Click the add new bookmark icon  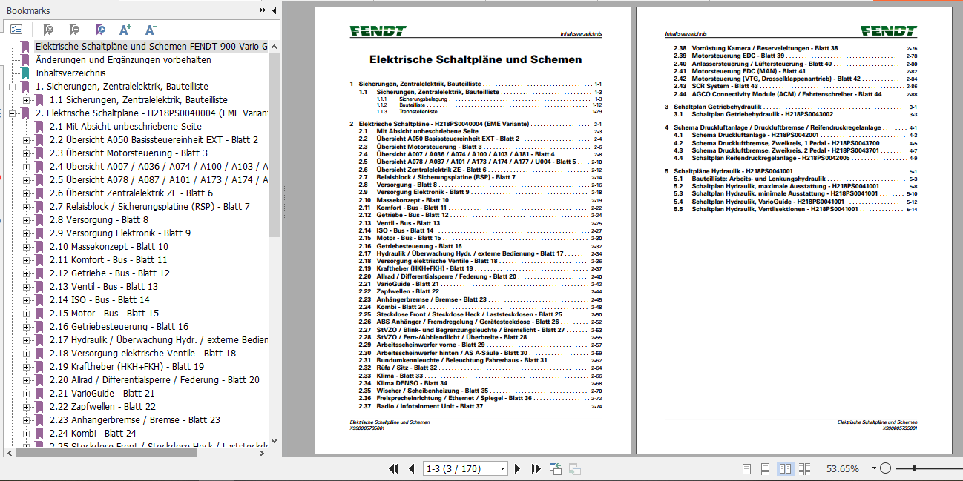click(73, 30)
